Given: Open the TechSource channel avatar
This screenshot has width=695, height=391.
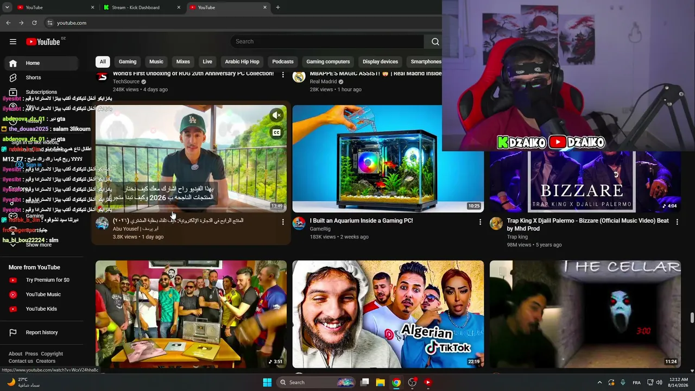Looking at the screenshot, I should pos(102,76).
